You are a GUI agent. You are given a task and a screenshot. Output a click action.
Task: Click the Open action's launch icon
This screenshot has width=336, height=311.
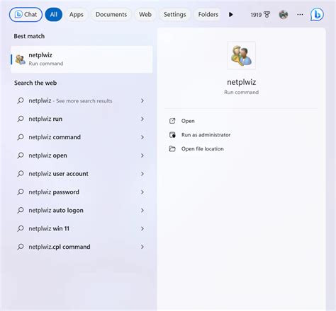(x=172, y=121)
